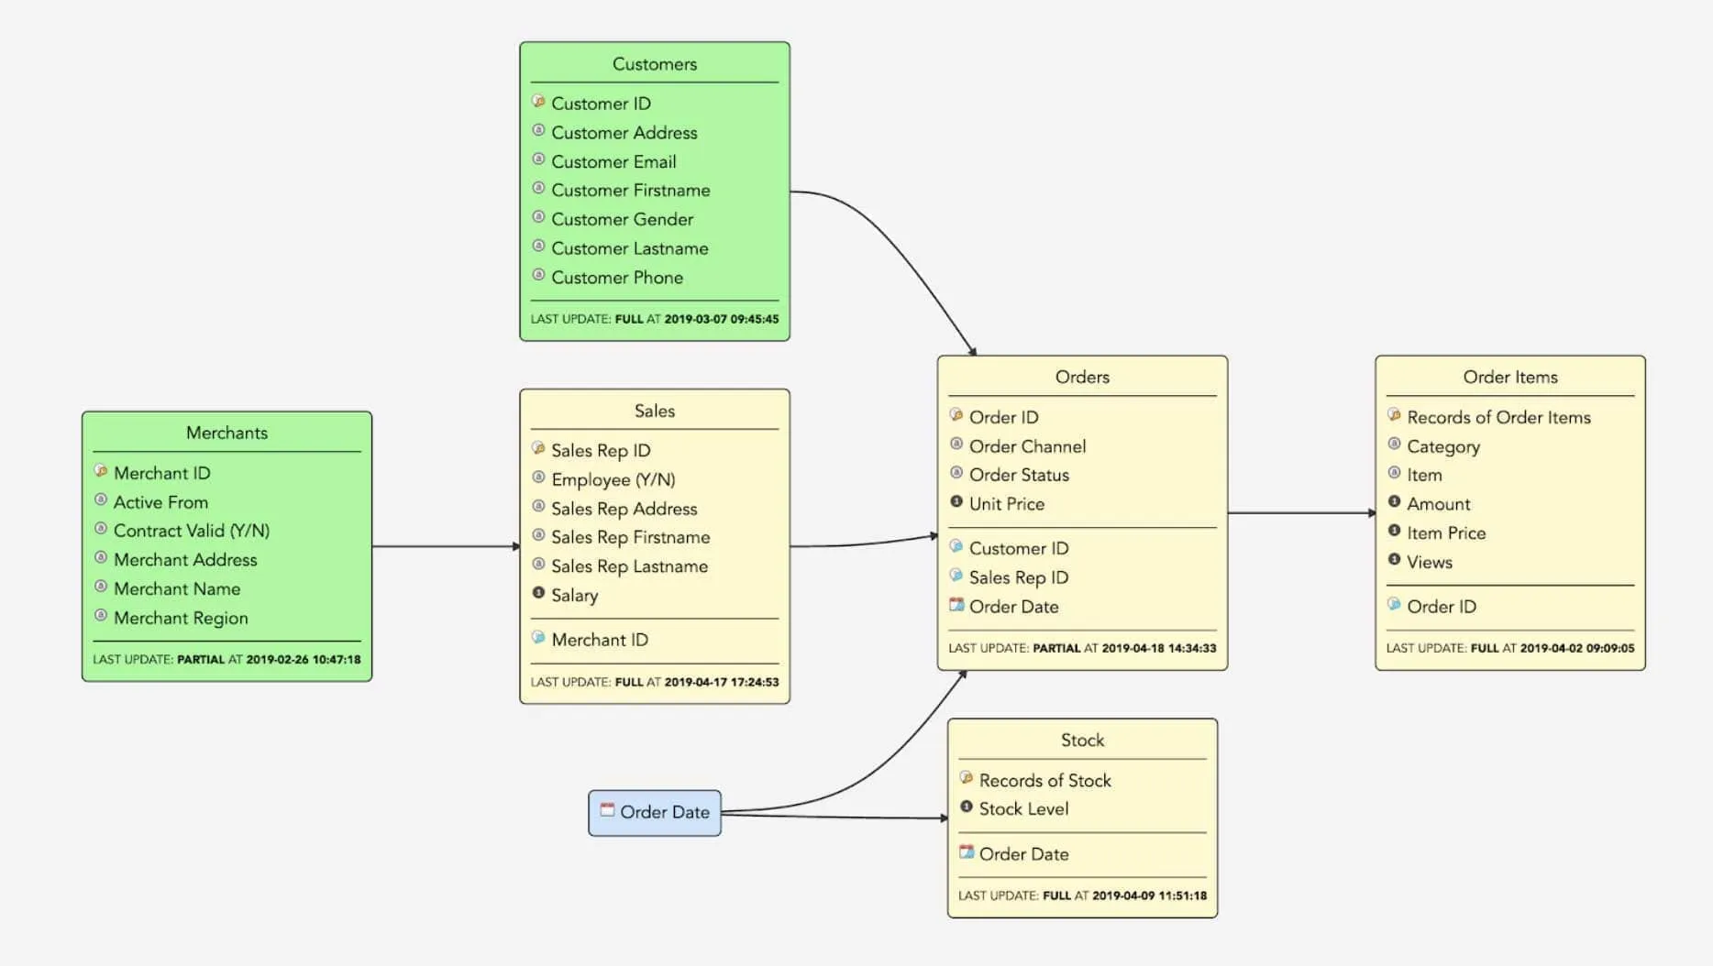Select the Customers table title

[x=654, y=63]
